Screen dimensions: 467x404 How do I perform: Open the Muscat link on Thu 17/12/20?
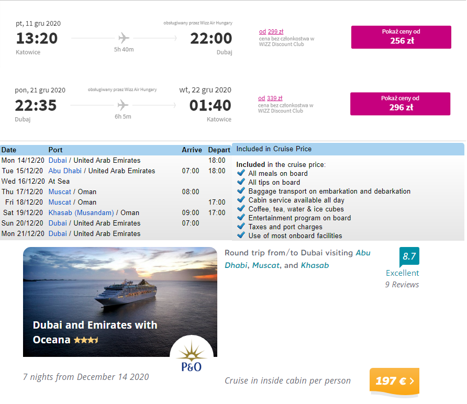click(x=60, y=192)
